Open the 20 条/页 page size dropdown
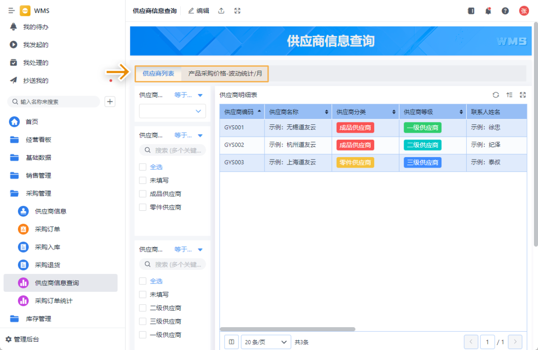The image size is (538, 350). click(266, 342)
